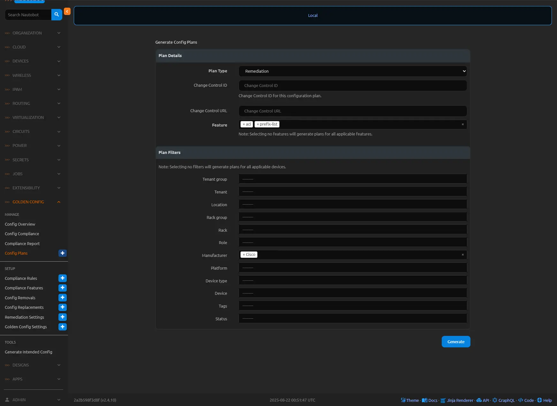This screenshot has width=557, height=406.
Task: Open the Platform filter selector
Action: (353, 268)
